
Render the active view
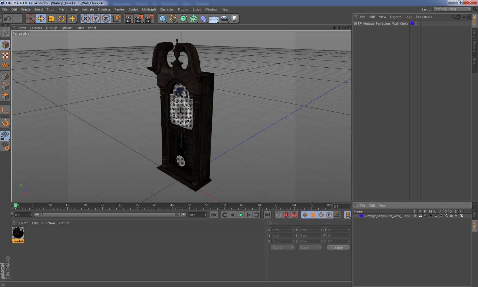coord(129,19)
